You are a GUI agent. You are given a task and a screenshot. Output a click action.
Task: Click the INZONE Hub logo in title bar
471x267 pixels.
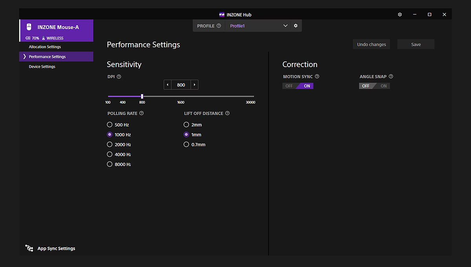[x=222, y=15]
